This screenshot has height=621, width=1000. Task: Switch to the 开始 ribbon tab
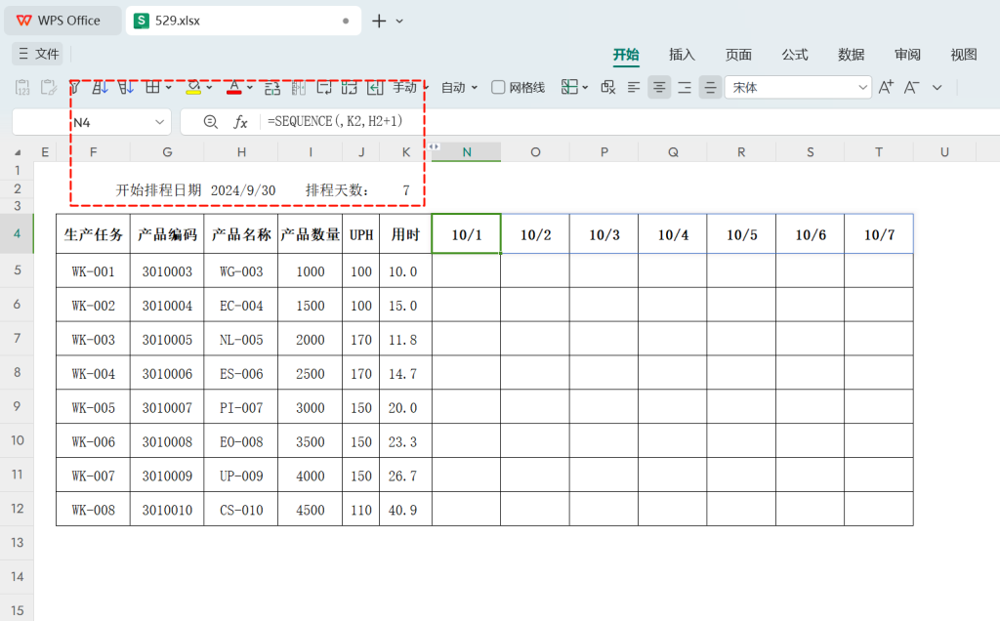(x=626, y=55)
